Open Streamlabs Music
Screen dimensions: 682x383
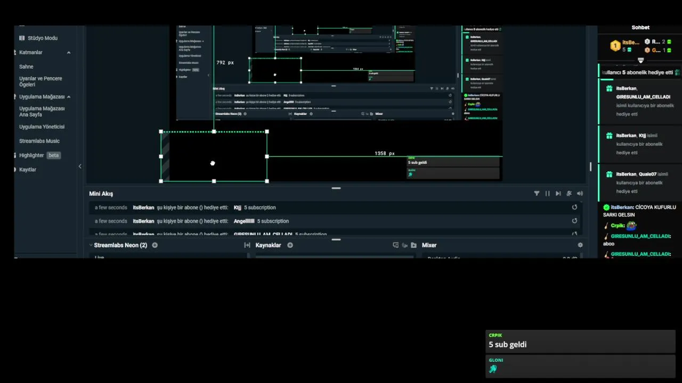coord(39,141)
